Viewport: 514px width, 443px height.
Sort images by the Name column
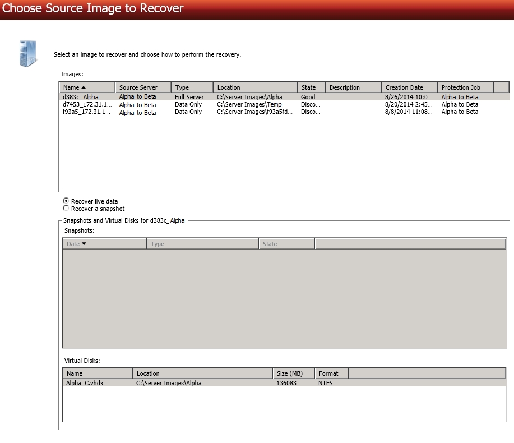click(x=87, y=87)
